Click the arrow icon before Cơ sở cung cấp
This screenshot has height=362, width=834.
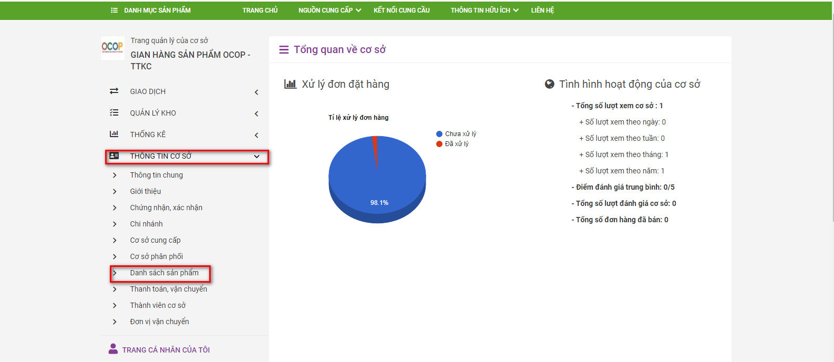(115, 240)
